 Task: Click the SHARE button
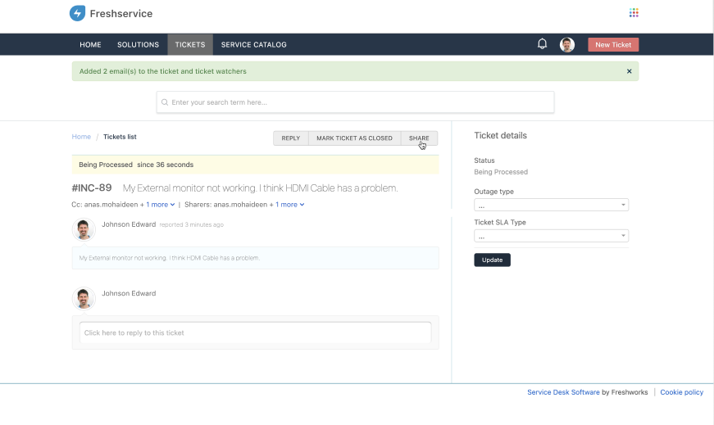[419, 138]
